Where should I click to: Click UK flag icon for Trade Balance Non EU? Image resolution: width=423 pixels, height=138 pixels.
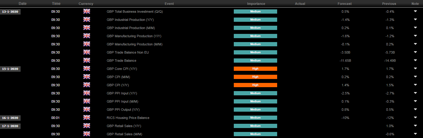coord(87,52)
